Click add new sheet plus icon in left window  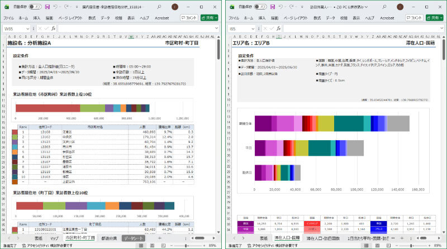click(x=160, y=238)
